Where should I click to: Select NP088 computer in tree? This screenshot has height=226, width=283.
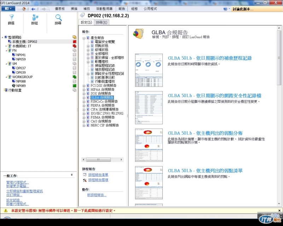coord(21,81)
